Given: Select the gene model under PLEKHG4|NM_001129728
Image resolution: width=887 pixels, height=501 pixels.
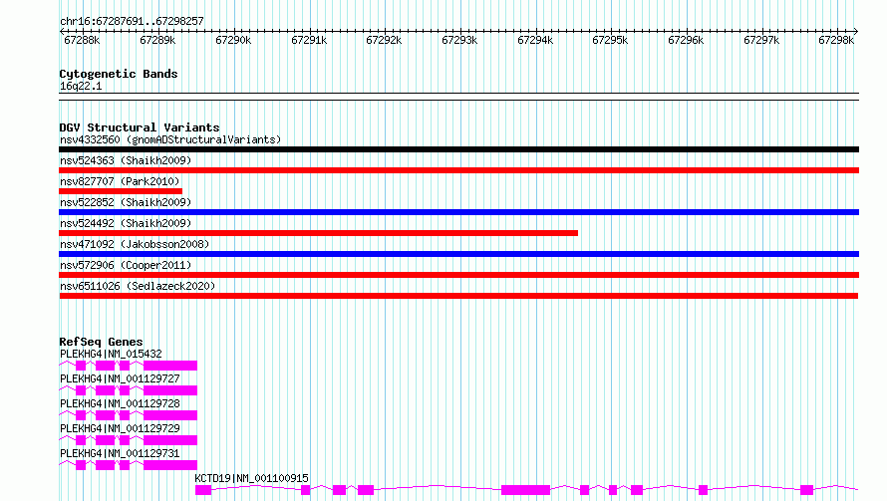Looking at the screenshot, I should click(128, 415).
